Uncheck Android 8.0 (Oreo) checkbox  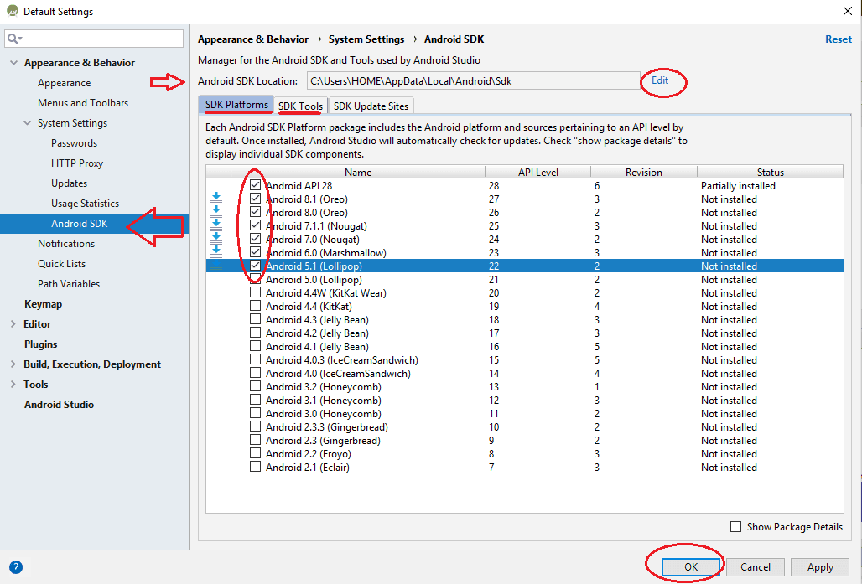click(x=255, y=212)
